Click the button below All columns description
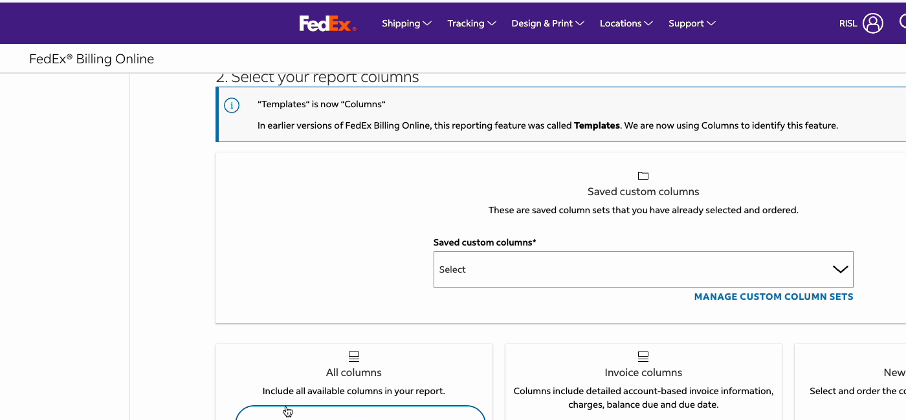Screen dimensions: 906x420 point(360,412)
